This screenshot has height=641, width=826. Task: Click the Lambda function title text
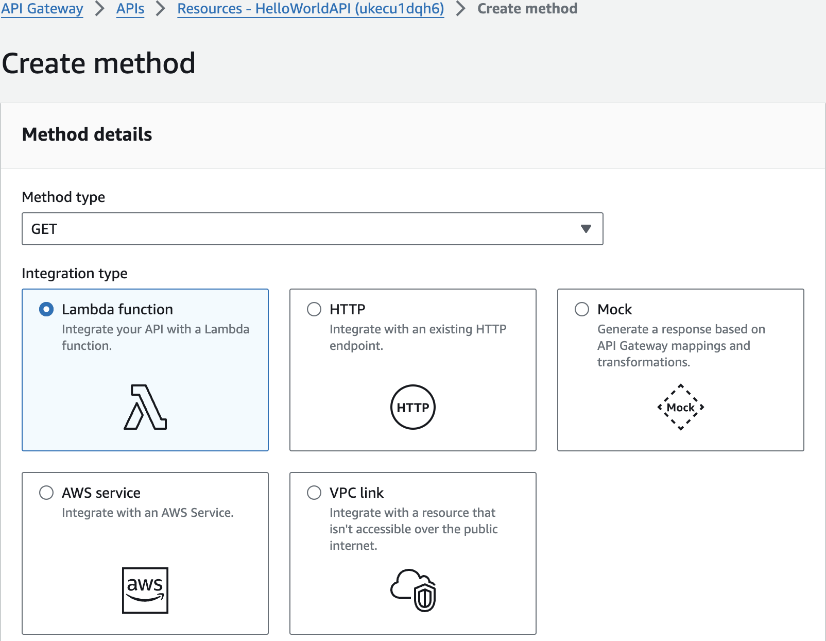(x=117, y=309)
